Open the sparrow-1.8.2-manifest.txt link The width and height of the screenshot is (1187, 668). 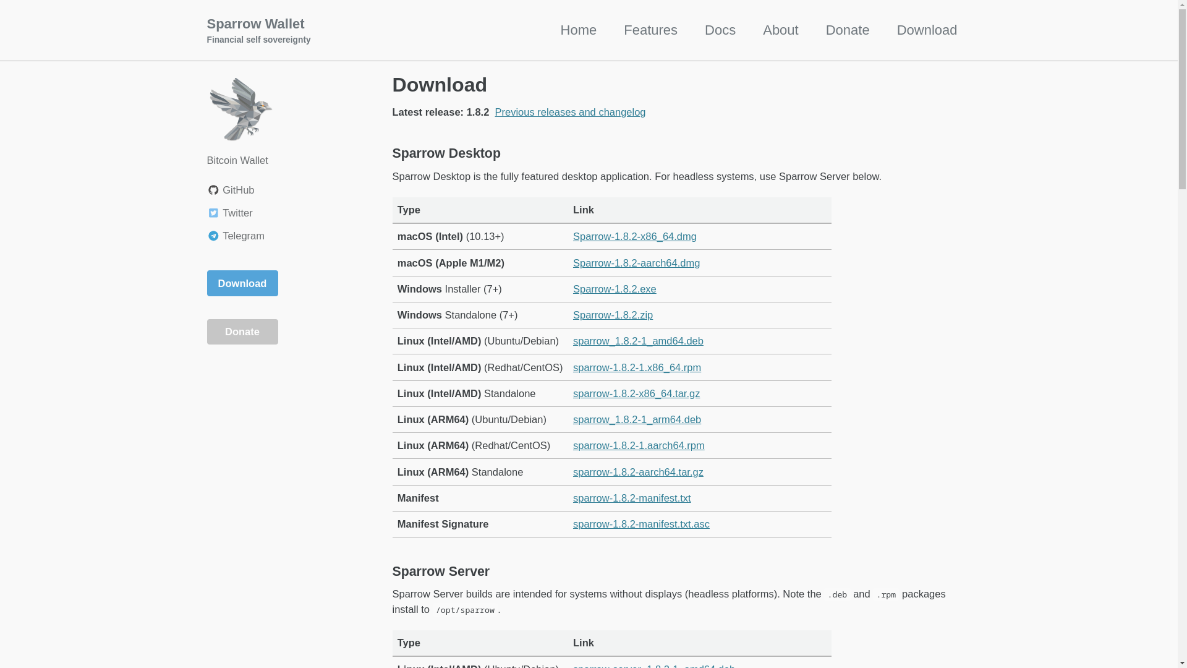pos(631,499)
